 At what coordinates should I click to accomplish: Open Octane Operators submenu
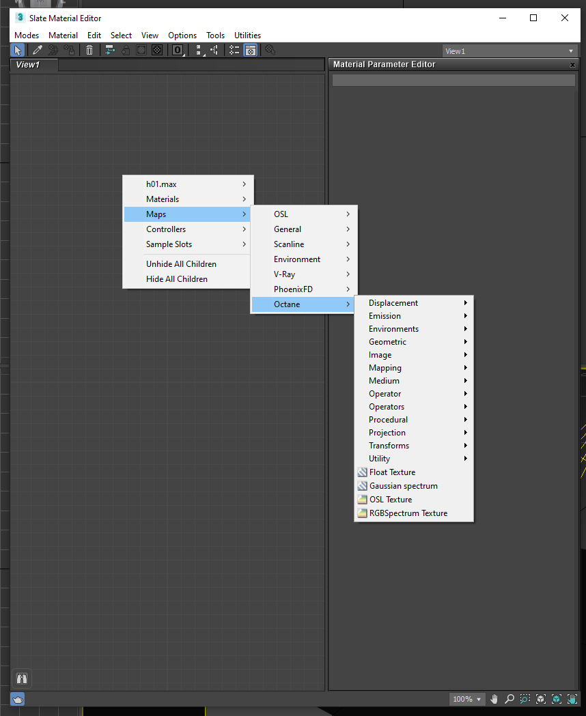click(414, 407)
